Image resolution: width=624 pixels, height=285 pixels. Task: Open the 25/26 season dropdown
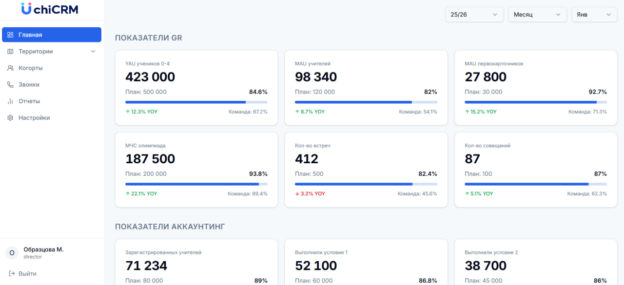pyautogui.click(x=474, y=15)
